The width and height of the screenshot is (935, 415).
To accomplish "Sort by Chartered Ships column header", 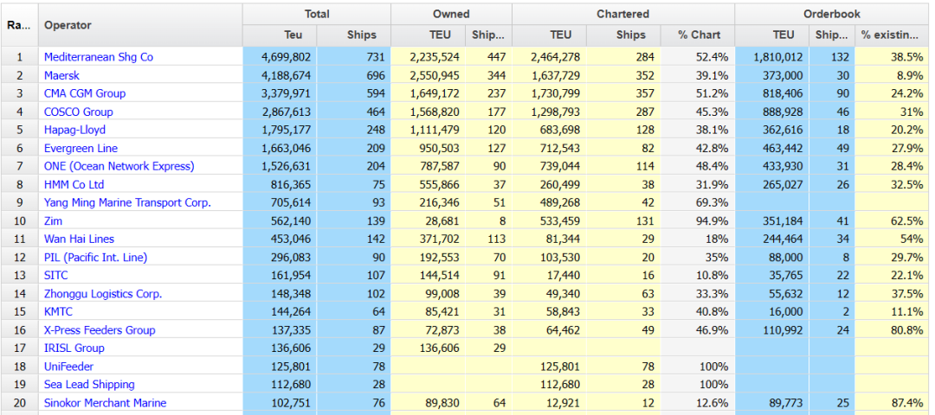I will pos(623,35).
